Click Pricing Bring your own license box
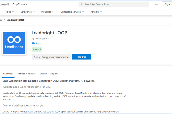172x114 pixels. click(x=51, y=57)
